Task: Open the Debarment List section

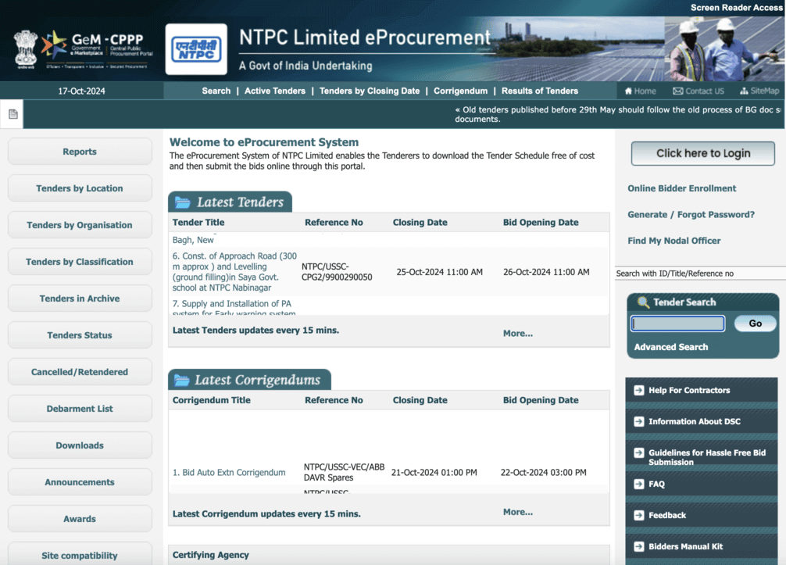Action: (80, 408)
